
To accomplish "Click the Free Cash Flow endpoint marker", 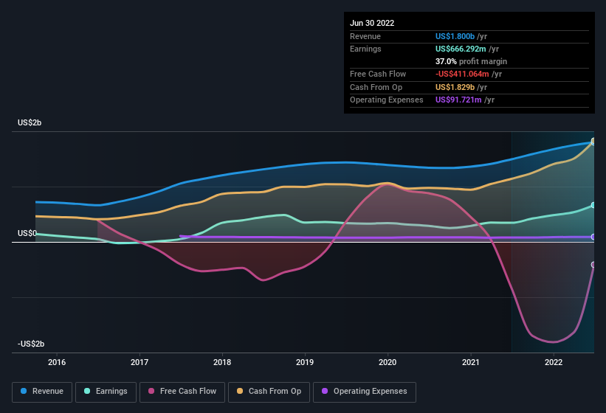I will pyautogui.click(x=593, y=265).
